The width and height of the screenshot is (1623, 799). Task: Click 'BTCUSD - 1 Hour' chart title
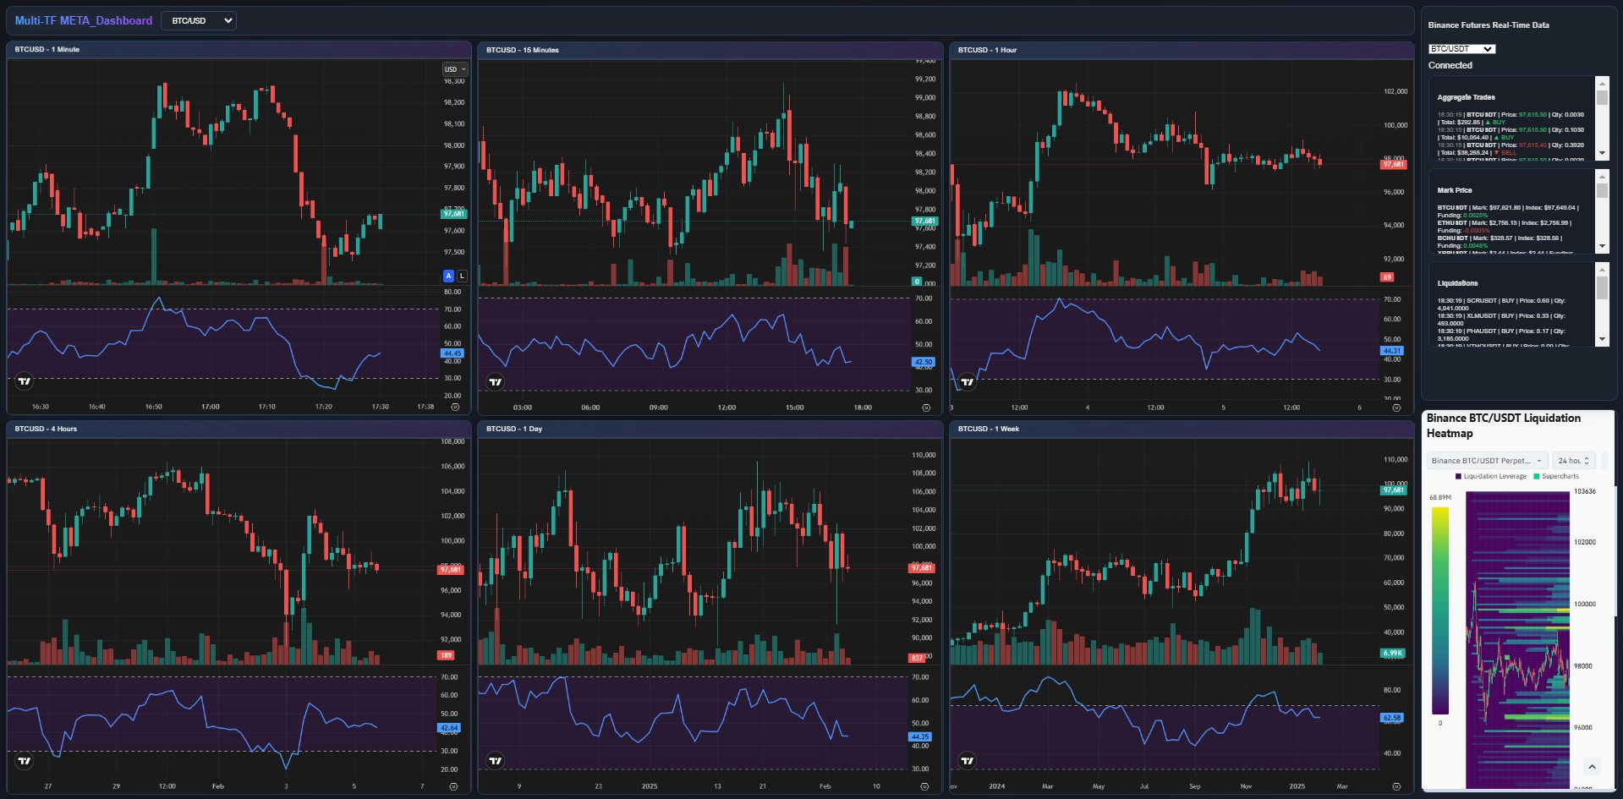point(987,50)
